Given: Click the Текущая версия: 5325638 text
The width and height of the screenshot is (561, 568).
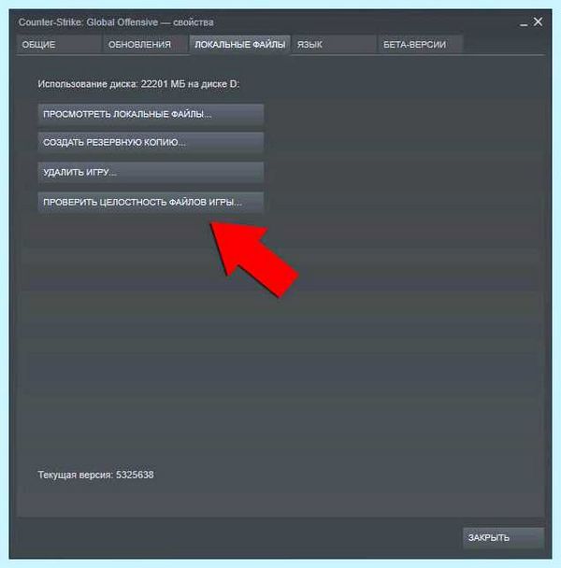Looking at the screenshot, I should 96,475.
